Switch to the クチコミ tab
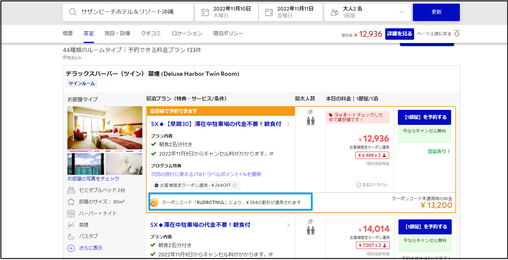The image size is (508, 260). 151,33
